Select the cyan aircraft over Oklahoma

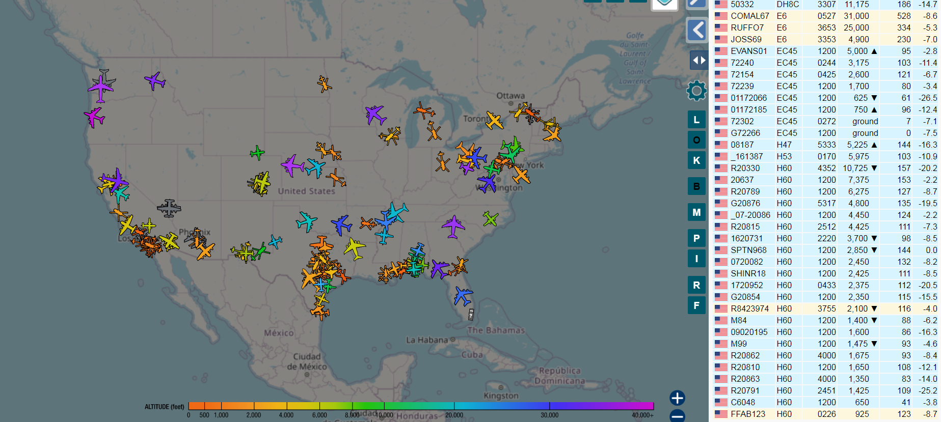pyautogui.click(x=306, y=221)
